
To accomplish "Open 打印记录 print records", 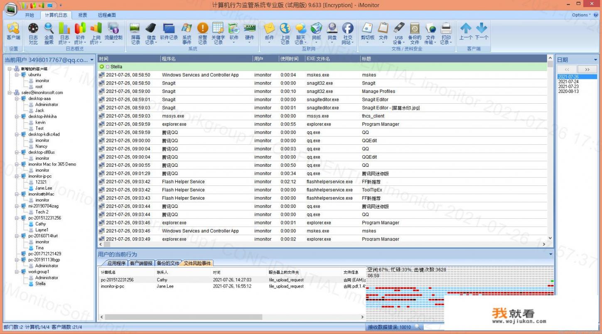I will pos(446,33).
